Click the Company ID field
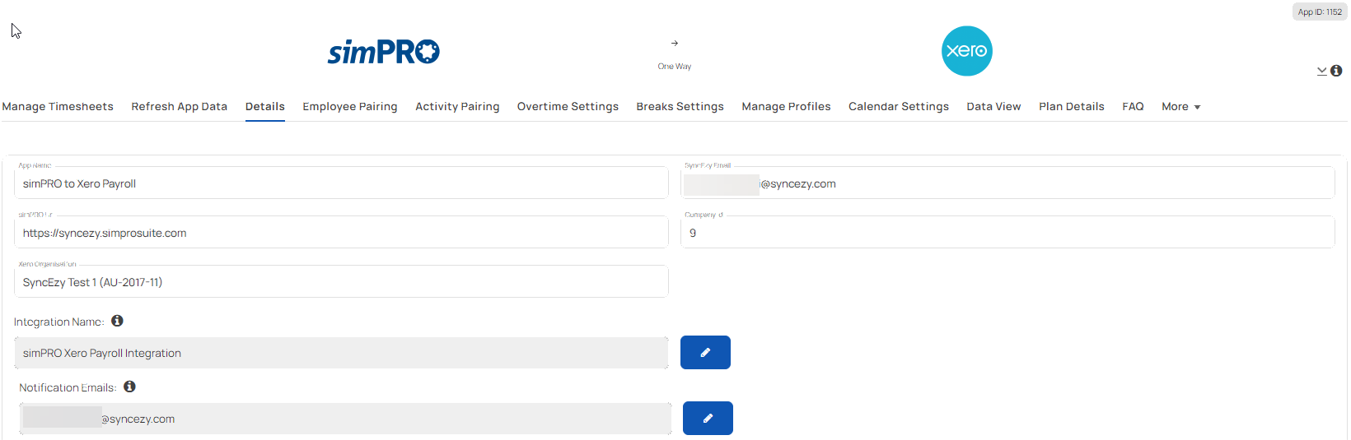 coord(1007,232)
